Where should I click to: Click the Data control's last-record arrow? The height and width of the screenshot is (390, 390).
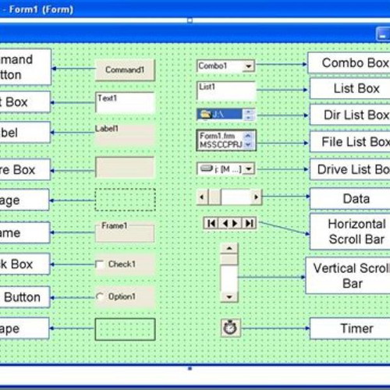pos(249,223)
